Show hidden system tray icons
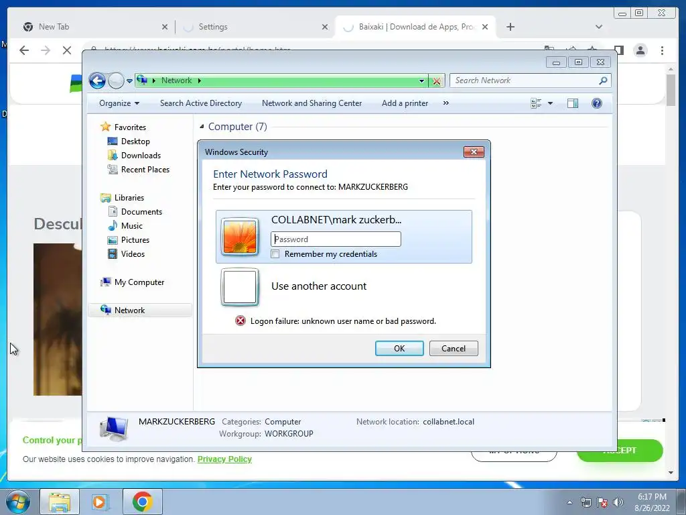 click(569, 503)
